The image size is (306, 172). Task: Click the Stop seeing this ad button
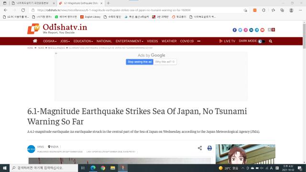click(140, 62)
